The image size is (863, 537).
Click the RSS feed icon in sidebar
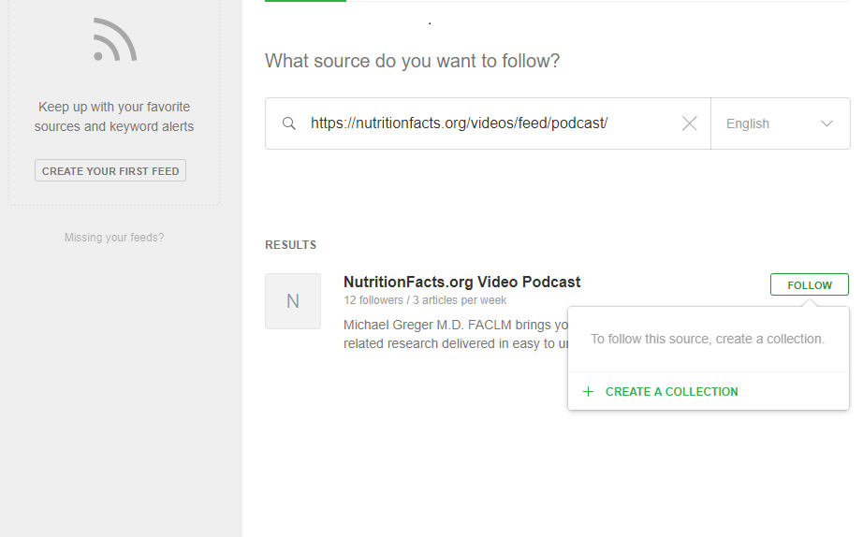coord(114,41)
